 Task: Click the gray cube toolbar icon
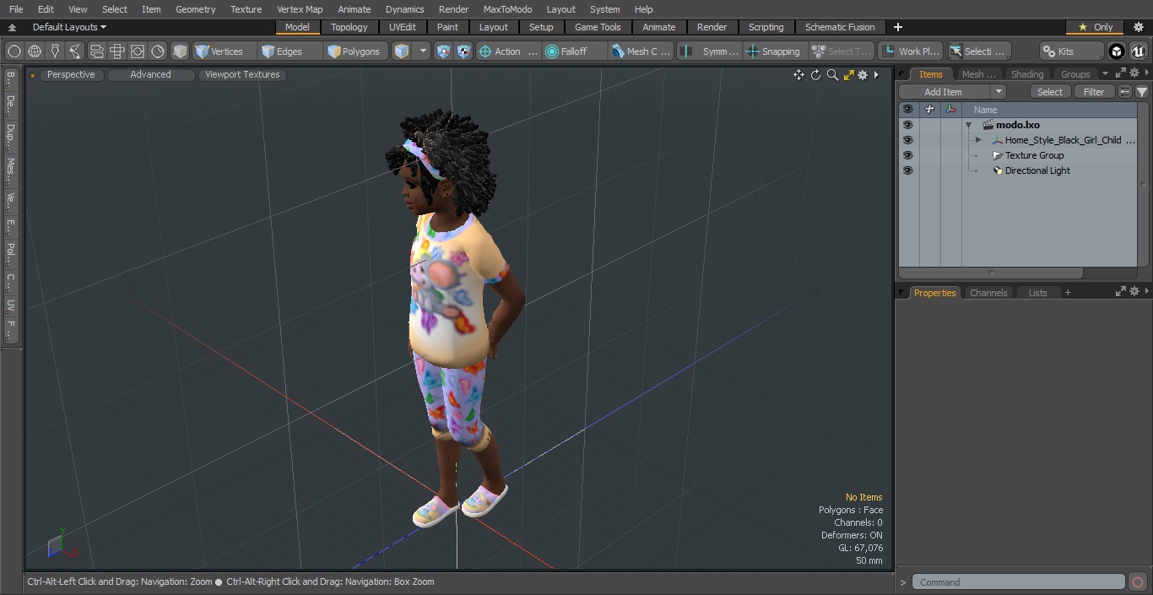pyautogui.click(x=180, y=51)
